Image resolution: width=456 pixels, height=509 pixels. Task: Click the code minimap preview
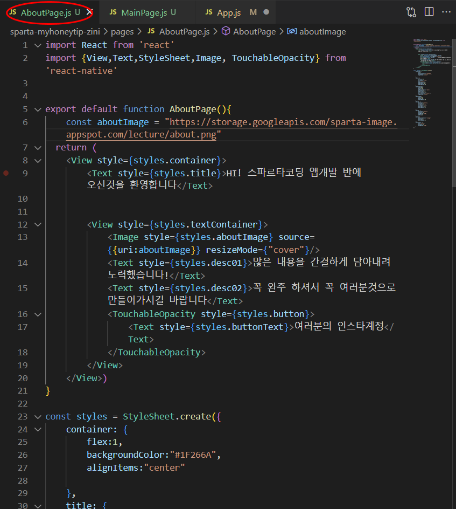coord(432,83)
